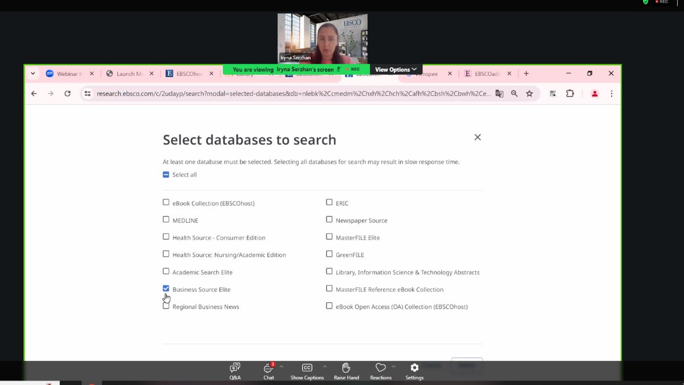Click the Select databases to search heading

[x=250, y=140]
